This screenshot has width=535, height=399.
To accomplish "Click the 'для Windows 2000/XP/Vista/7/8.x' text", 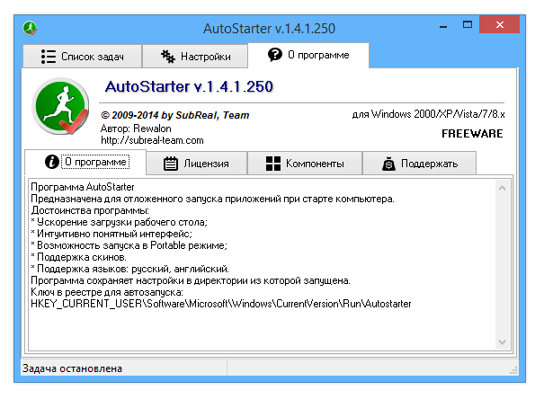I will (429, 114).
